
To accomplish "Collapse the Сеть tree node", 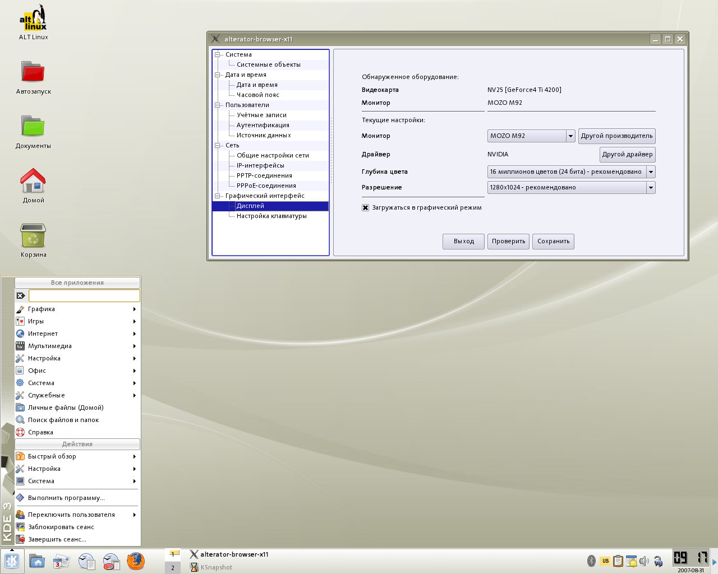I will (218, 145).
